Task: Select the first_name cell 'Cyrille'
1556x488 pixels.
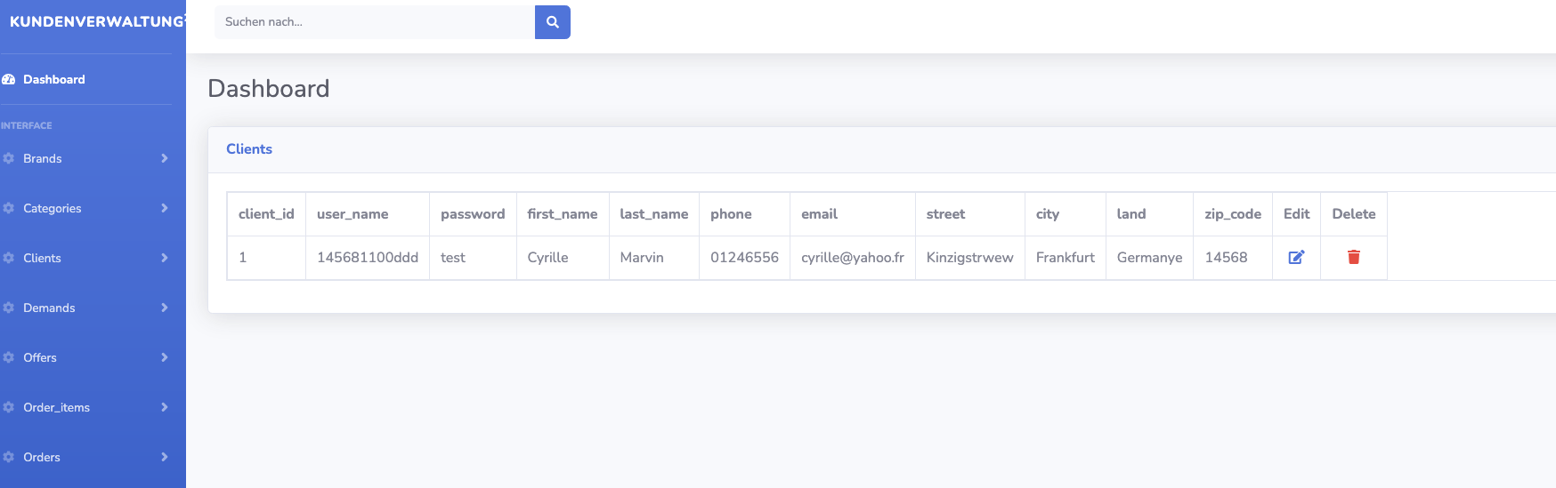Action: click(563, 258)
